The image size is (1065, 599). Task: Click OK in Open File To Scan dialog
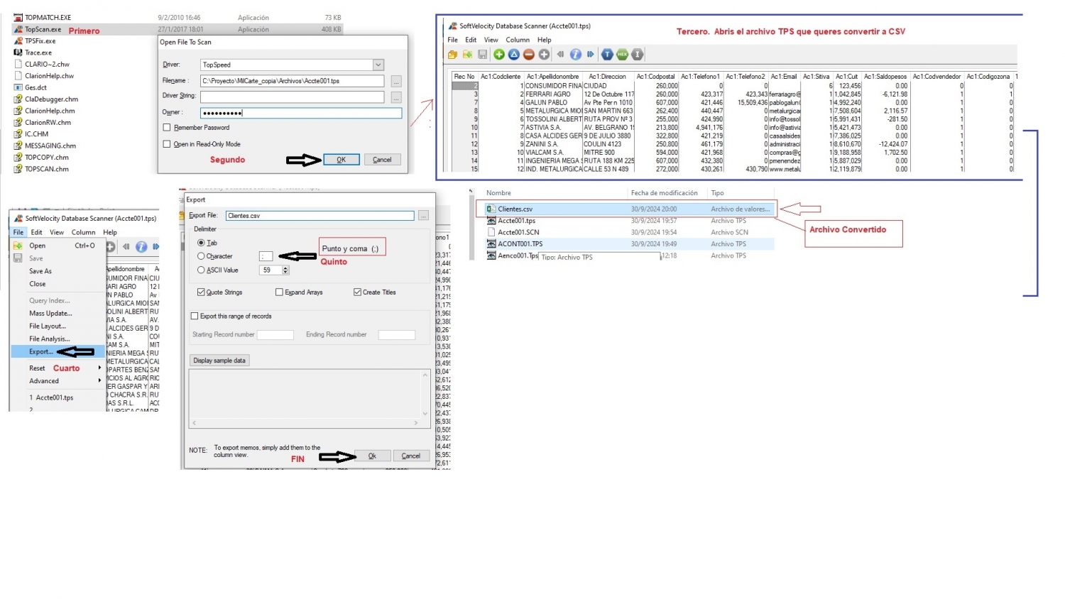(x=342, y=160)
